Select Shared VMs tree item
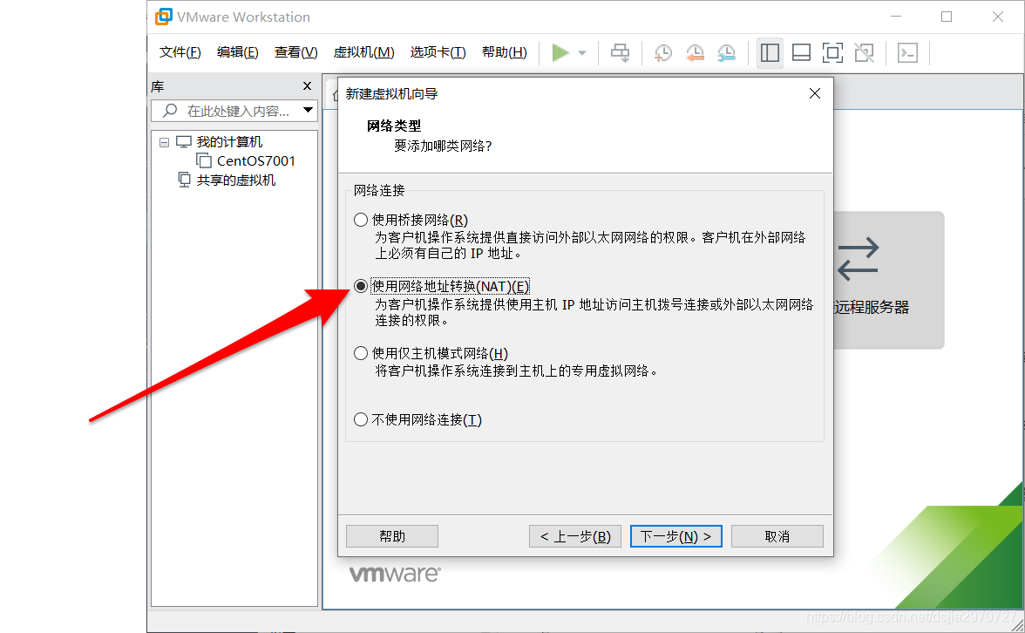1025x633 pixels. tap(236, 180)
